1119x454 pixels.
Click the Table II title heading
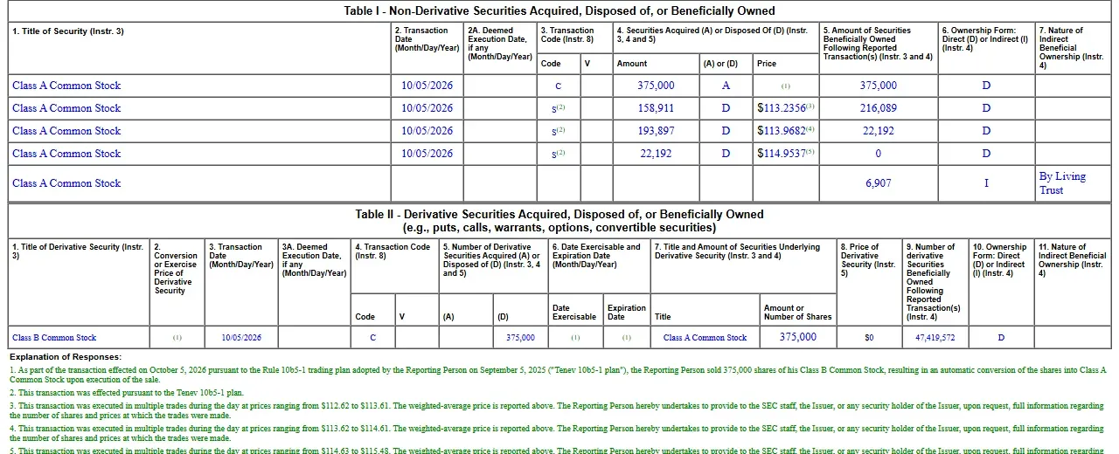[559, 221]
